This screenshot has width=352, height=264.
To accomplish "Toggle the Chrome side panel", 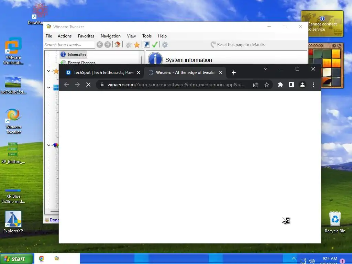I will (291, 85).
